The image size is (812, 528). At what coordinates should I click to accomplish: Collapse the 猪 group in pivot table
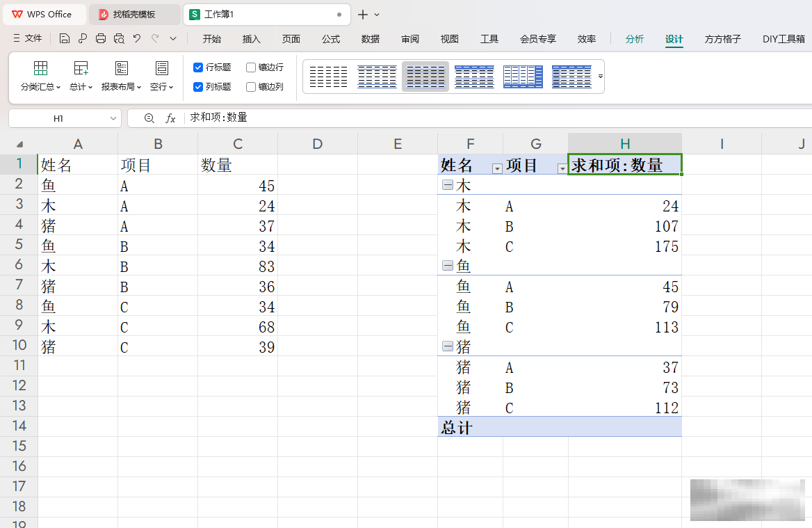click(448, 346)
